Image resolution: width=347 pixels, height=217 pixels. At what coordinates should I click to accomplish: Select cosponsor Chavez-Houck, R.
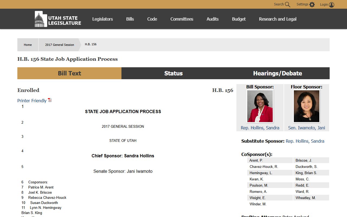pyautogui.click(x=264, y=167)
